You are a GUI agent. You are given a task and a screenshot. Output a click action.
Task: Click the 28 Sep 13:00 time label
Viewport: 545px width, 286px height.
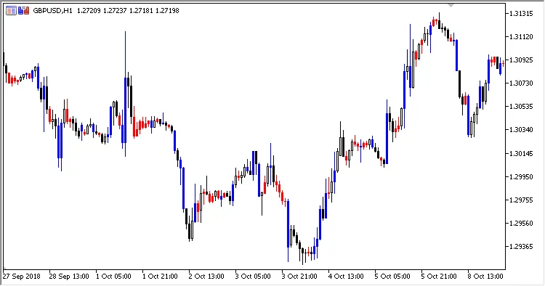69,277
